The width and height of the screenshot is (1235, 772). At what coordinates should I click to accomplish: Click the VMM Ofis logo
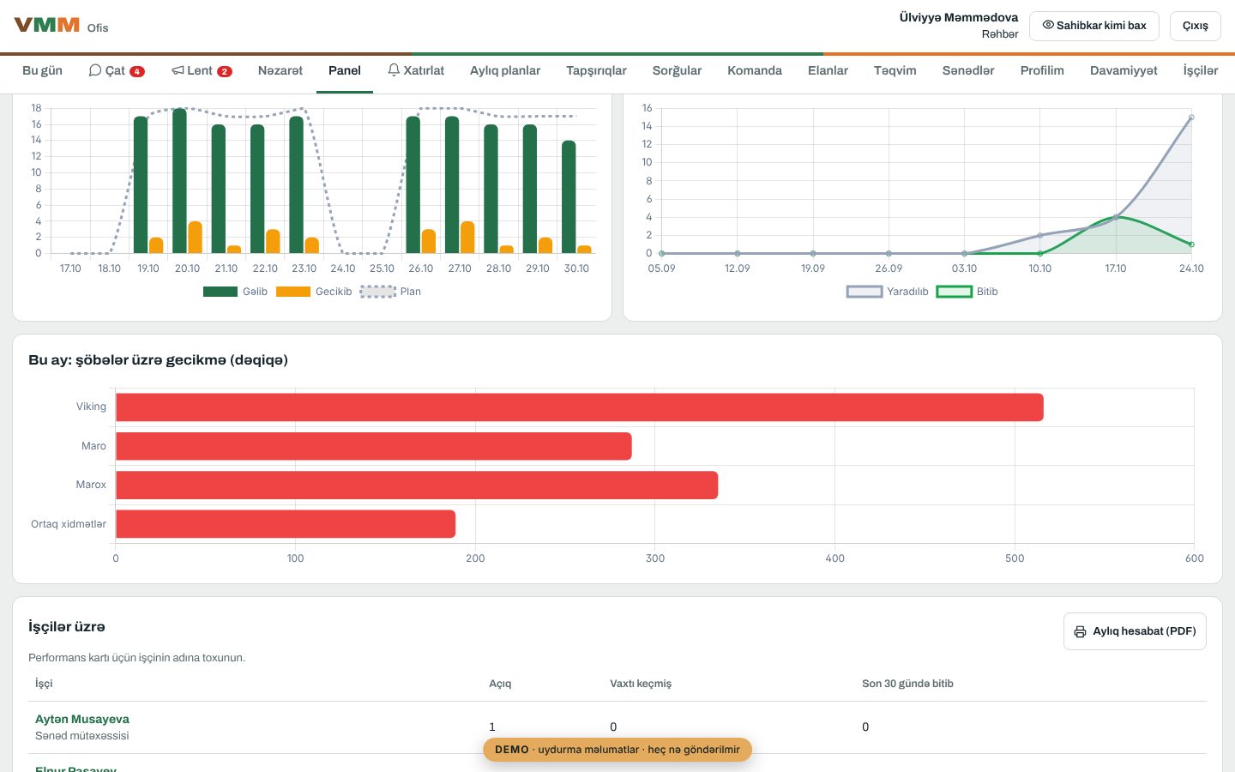pos(61,26)
